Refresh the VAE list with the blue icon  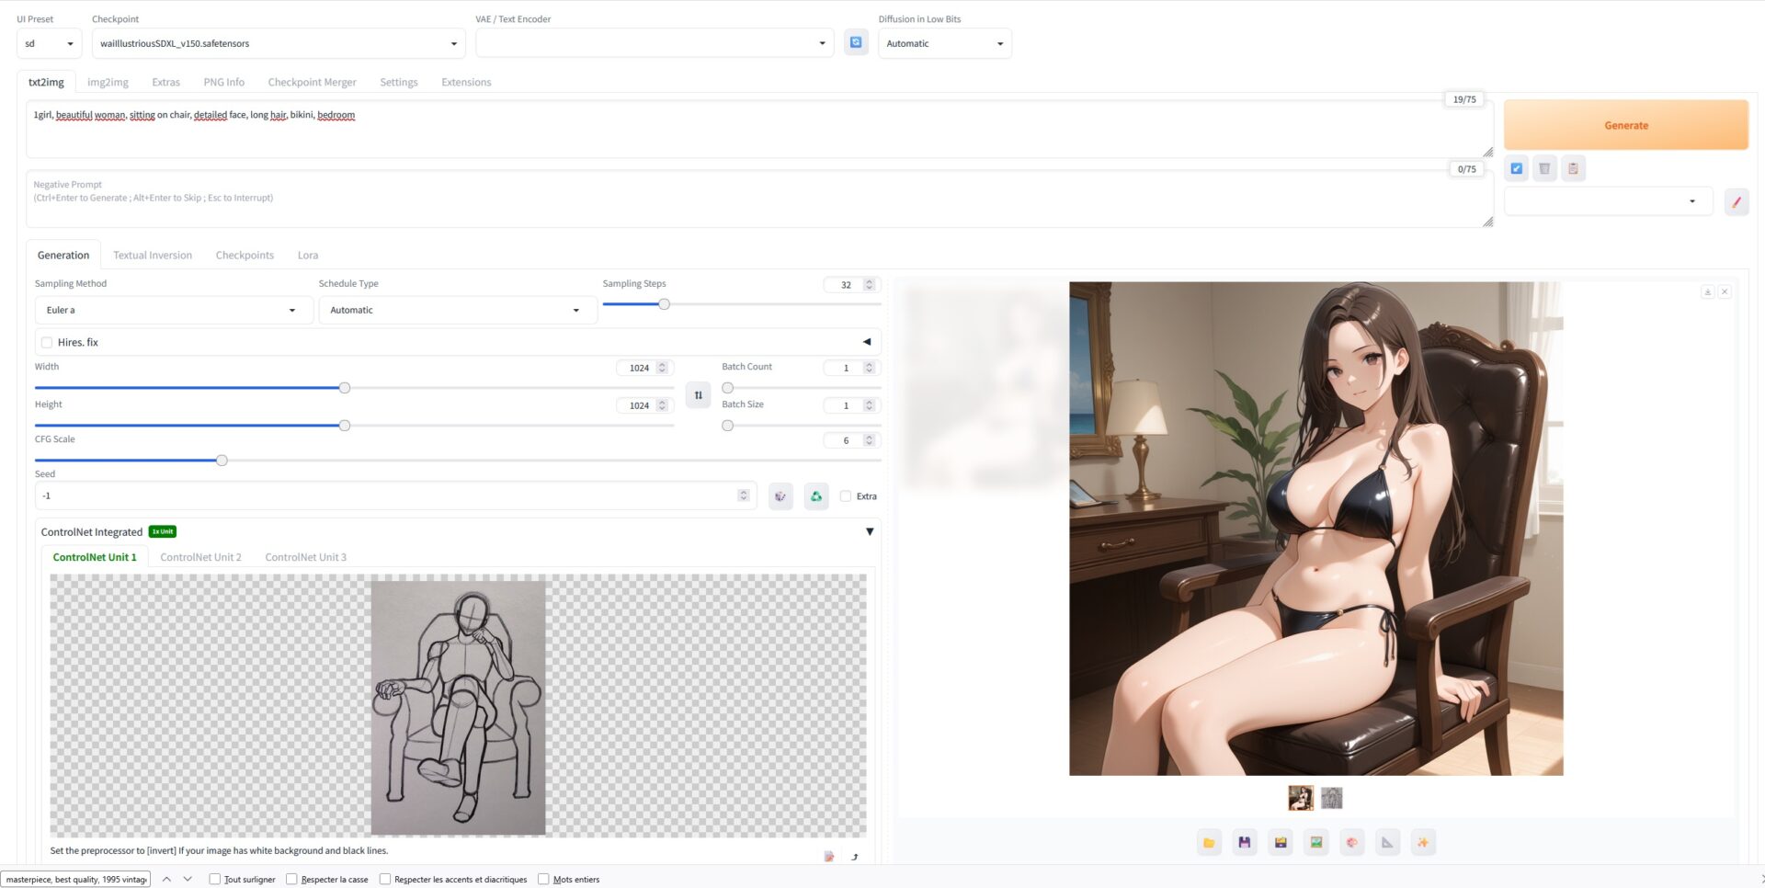[856, 42]
